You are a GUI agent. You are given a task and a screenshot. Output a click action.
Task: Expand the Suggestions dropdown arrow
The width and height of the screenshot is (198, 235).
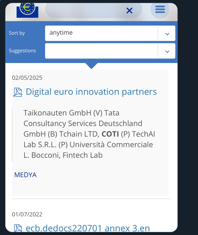(167, 51)
